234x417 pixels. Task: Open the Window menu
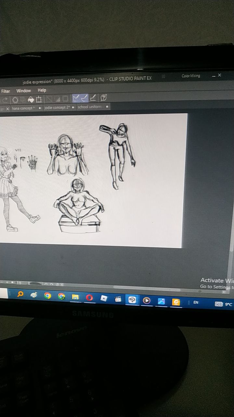click(x=23, y=91)
